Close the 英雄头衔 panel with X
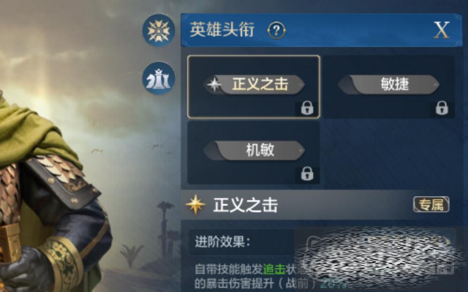The width and height of the screenshot is (468, 292). (x=441, y=30)
